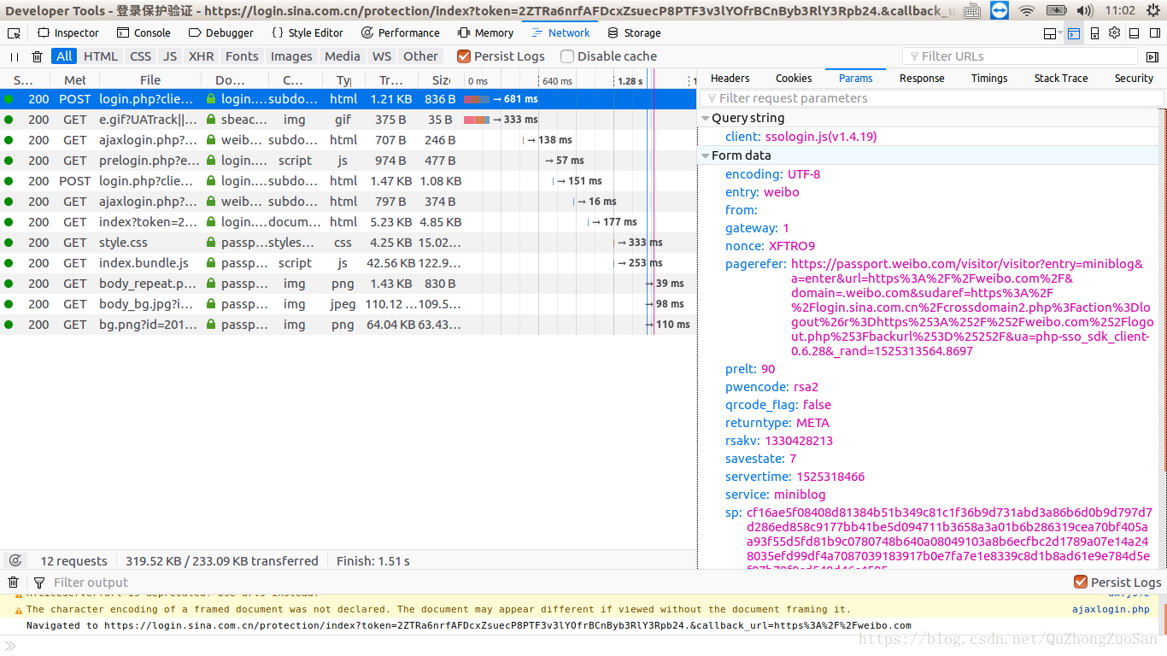The image size is (1167, 656).
Task: Collapse the request details pane
Action: [1152, 56]
